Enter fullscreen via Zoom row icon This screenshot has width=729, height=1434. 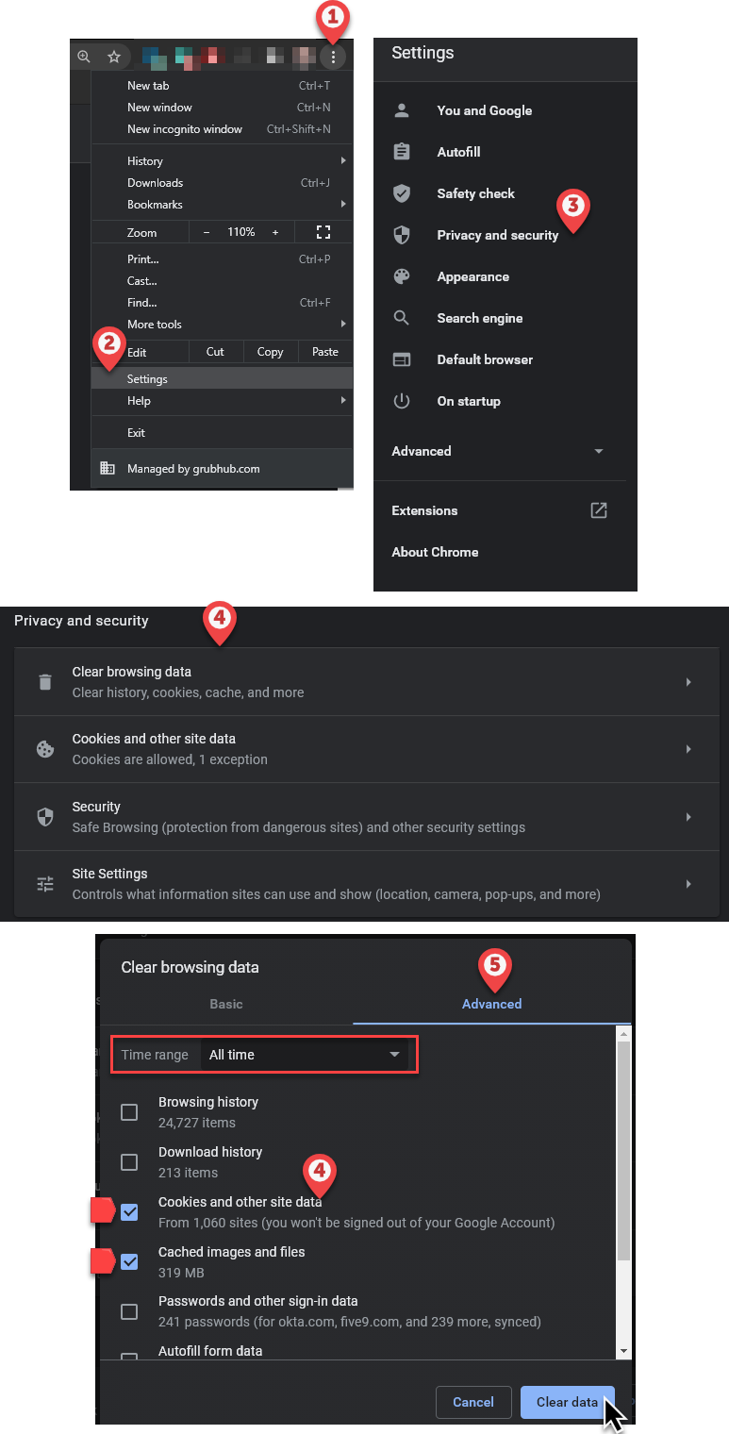323,232
